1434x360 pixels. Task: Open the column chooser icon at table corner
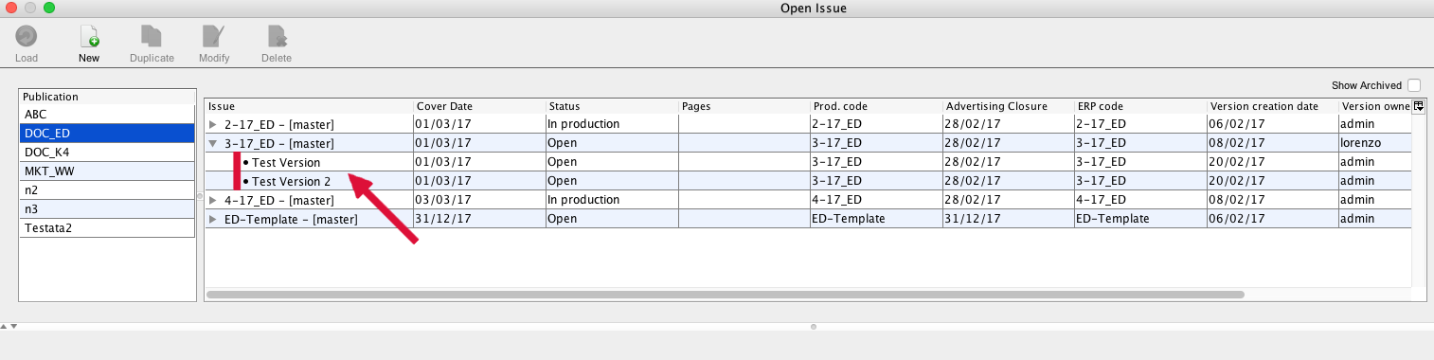[x=1419, y=106]
